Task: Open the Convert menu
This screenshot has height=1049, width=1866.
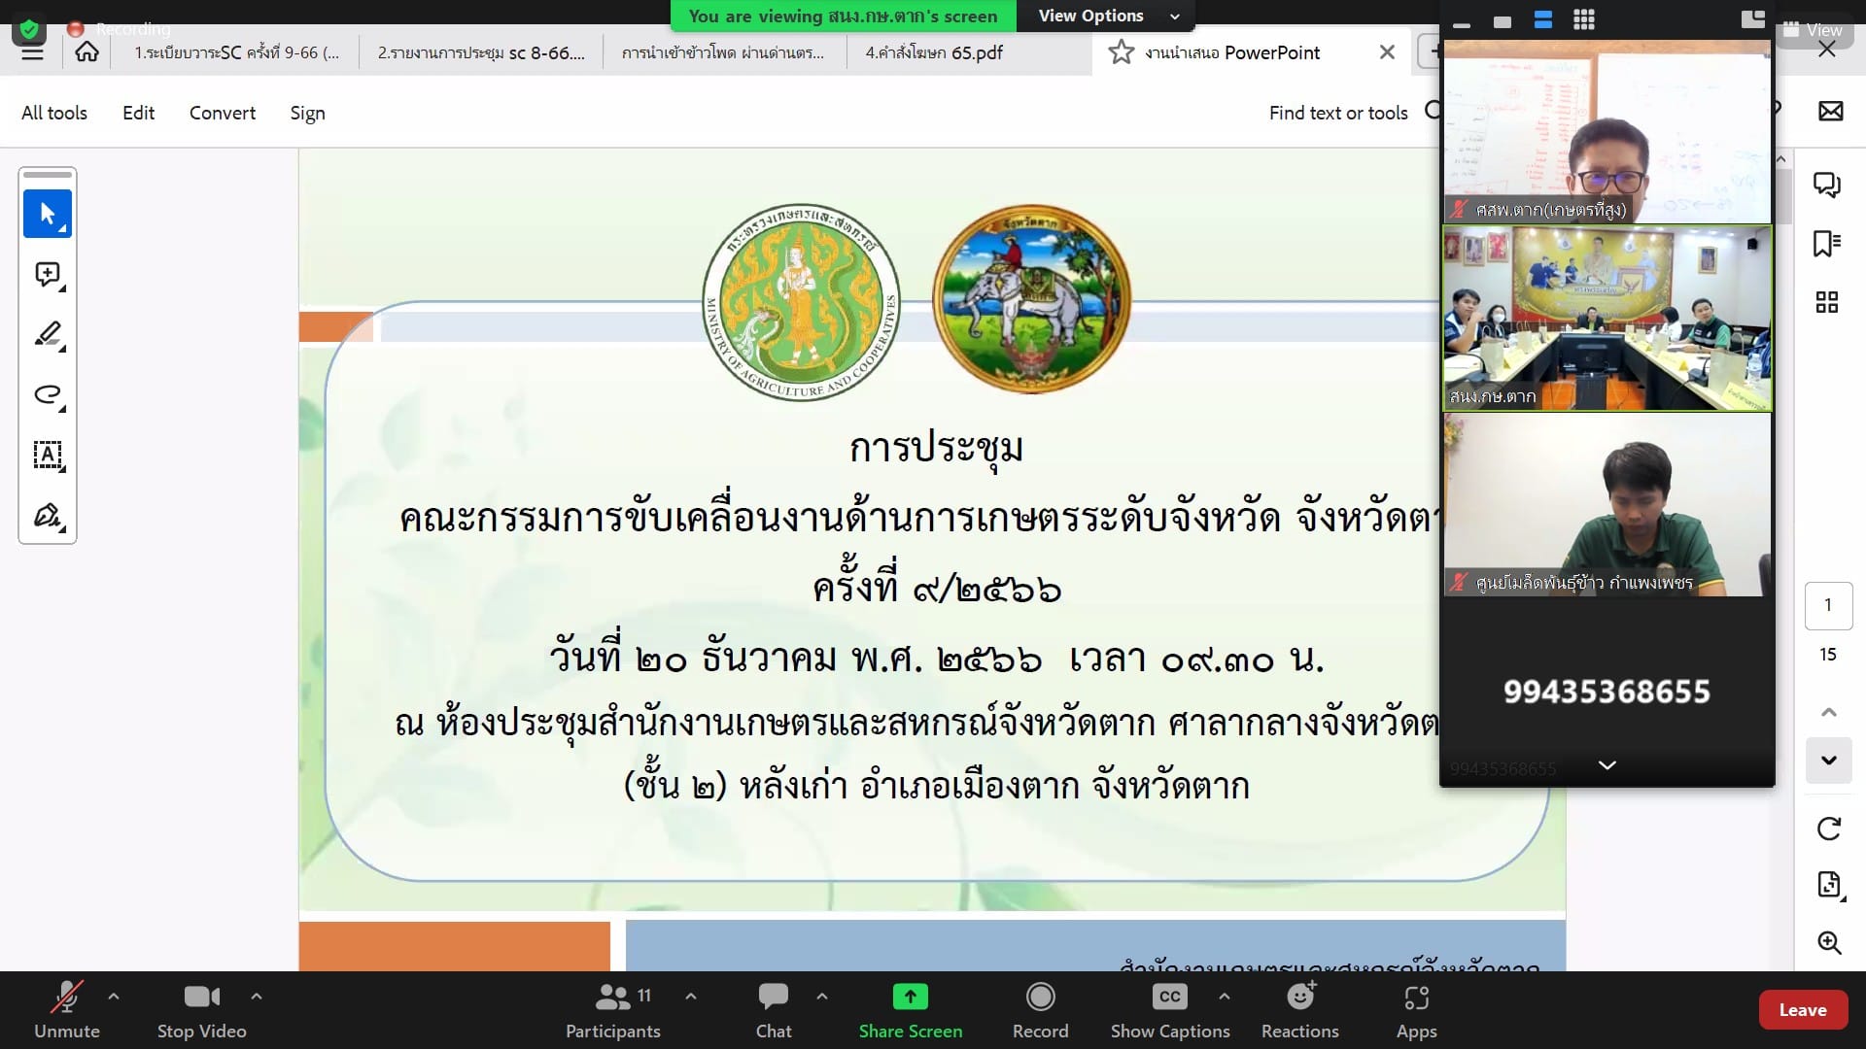Action: [222, 113]
